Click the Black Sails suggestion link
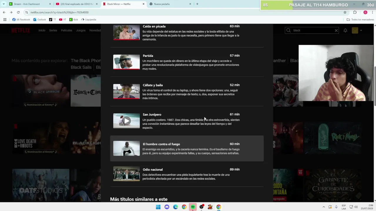Screen dimensions: 376x211 pos(81,67)
